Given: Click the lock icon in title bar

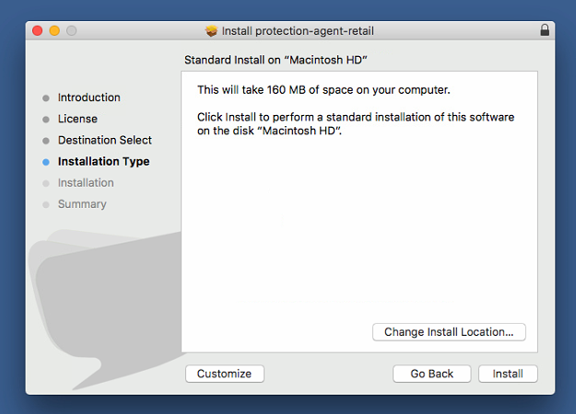Looking at the screenshot, I should (545, 30).
